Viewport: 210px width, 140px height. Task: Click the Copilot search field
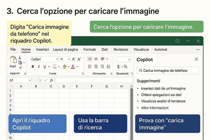tap(168, 70)
